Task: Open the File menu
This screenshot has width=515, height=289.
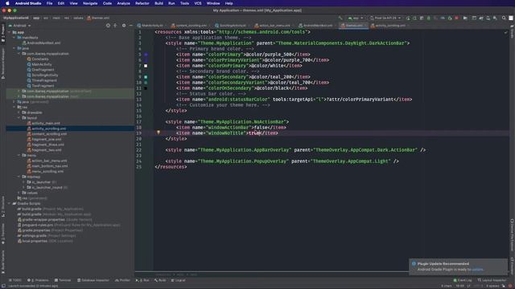Action: click(x=49, y=3)
